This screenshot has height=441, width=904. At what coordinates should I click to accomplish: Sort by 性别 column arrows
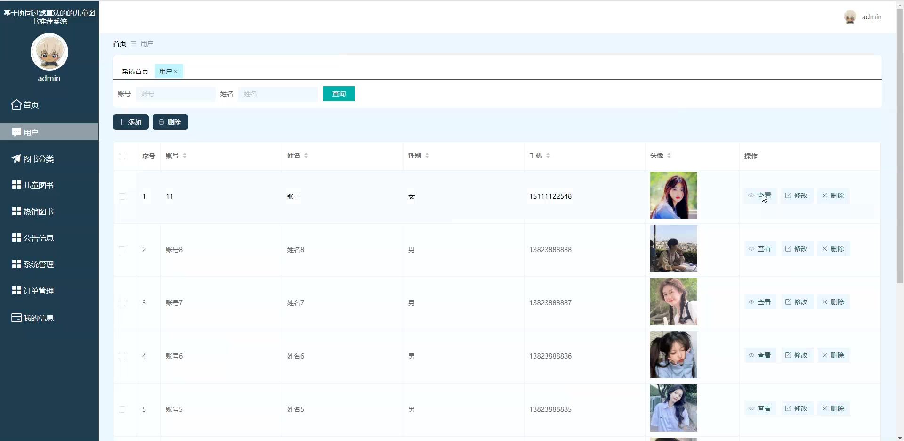point(427,155)
